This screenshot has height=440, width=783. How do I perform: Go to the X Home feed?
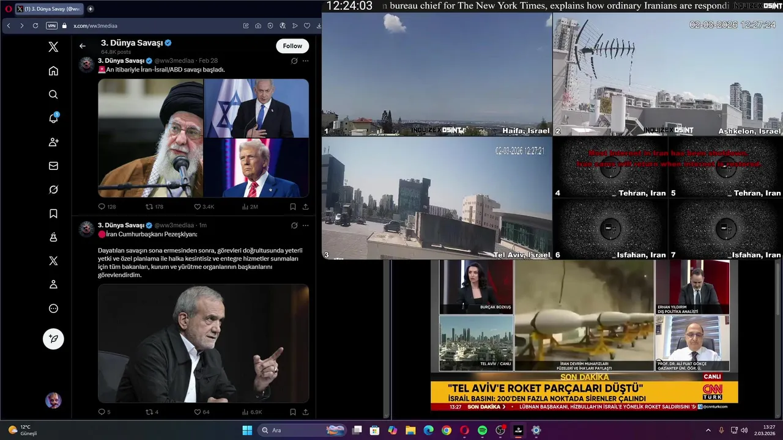click(53, 71)
